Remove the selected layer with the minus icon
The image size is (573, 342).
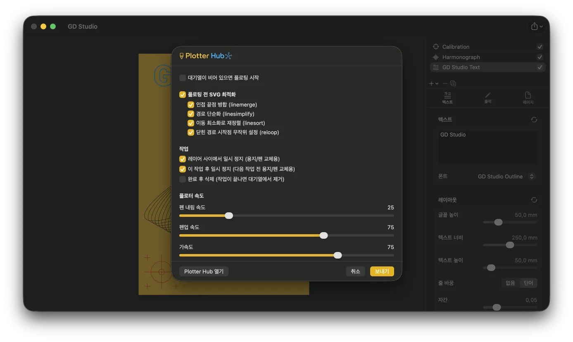445,83
